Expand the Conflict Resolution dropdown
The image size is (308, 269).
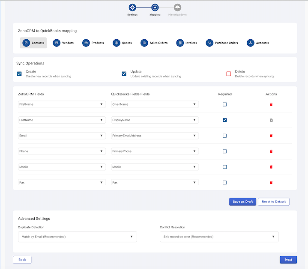(x=219, y=236)
